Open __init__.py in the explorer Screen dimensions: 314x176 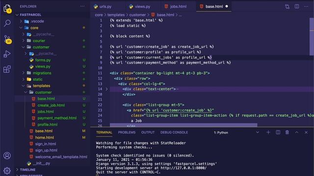[41, 163]
